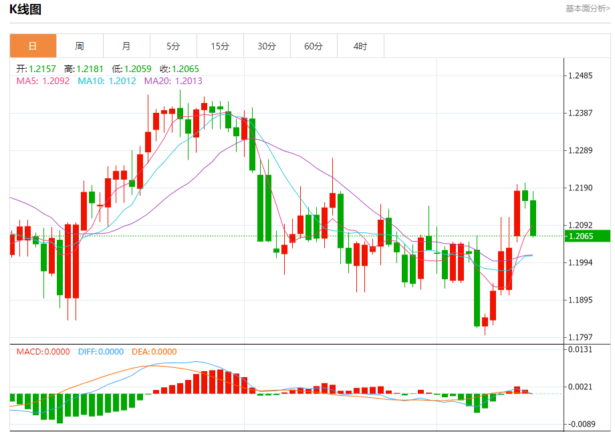Click the lowest candlestick near 1.1797

485,322
